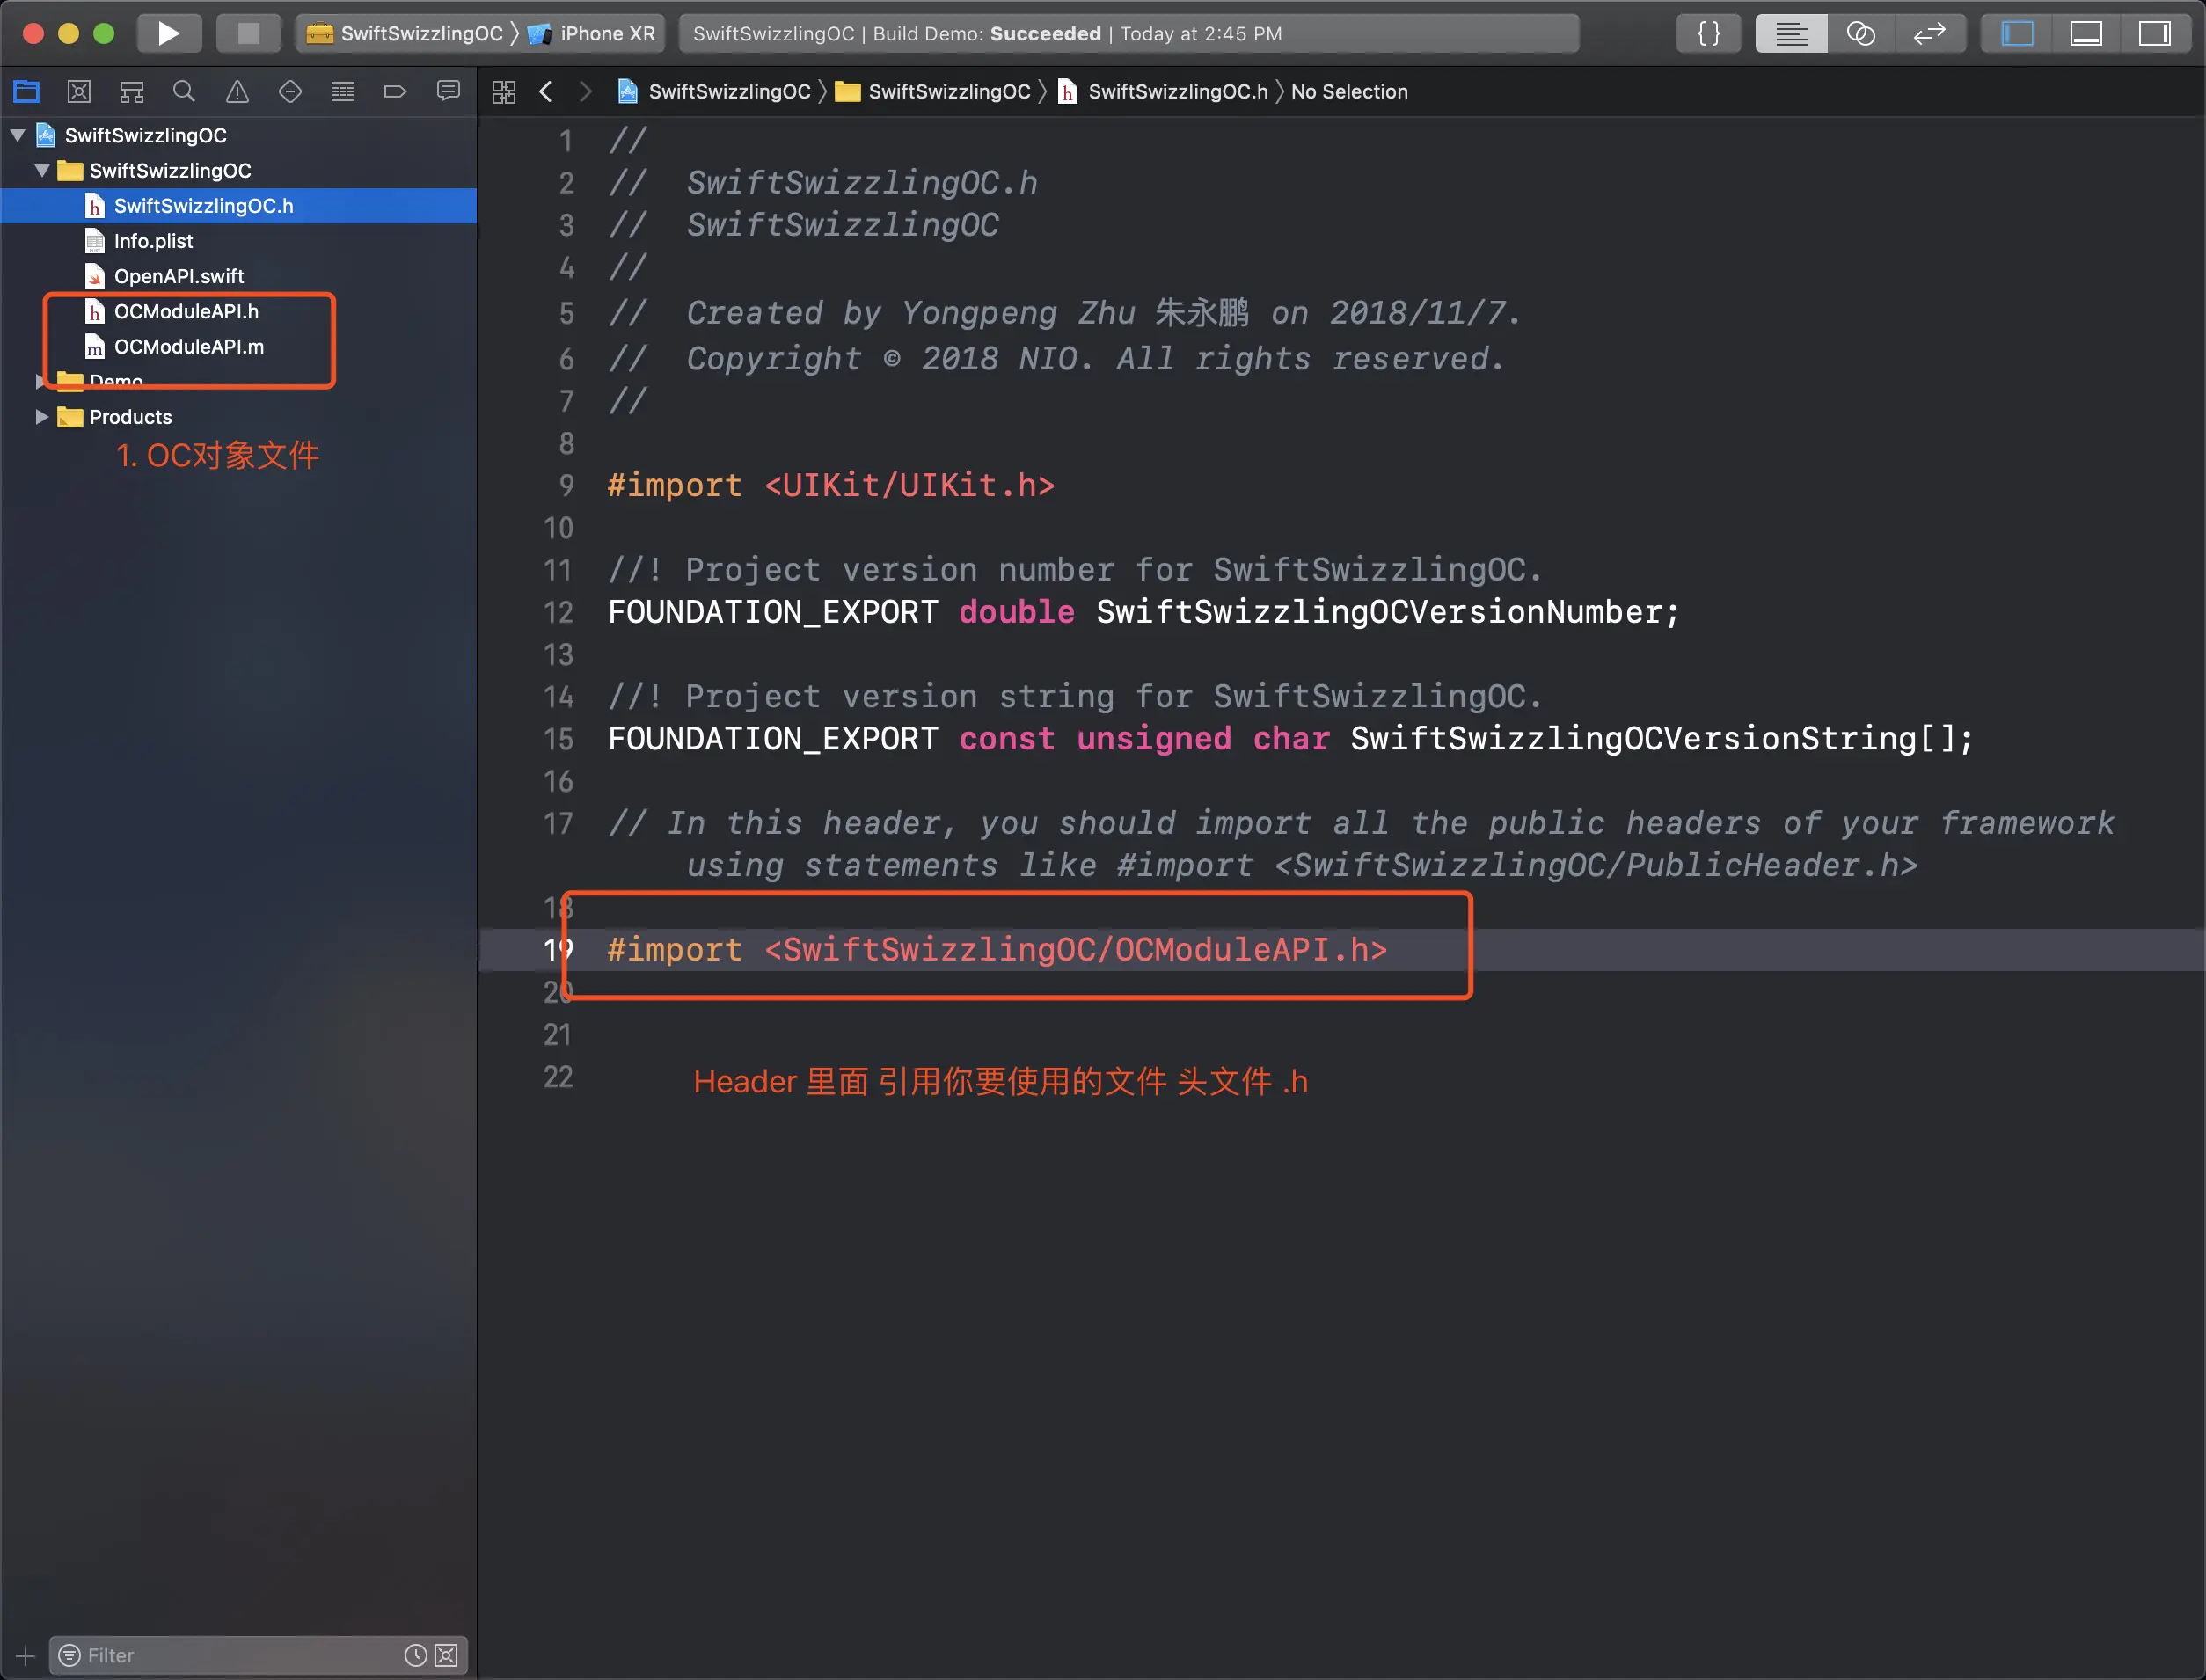
Task: Switch to the Version editor
Action: pos(1929,33)
